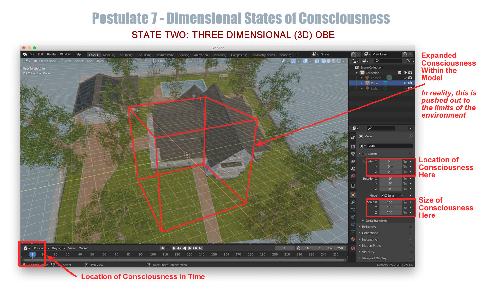
Task: Open the Playback dropdown in the timeline
Action: click(40, 248)
